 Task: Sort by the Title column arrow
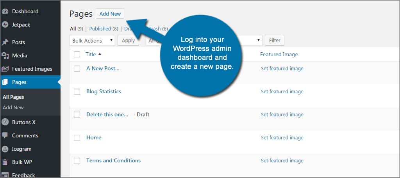(x=100, y=54)
